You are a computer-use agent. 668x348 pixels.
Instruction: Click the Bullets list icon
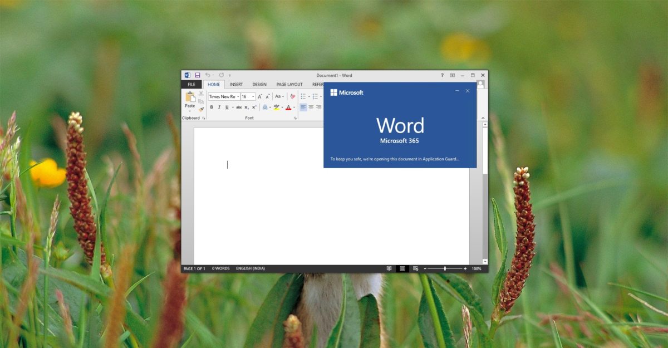303,96
